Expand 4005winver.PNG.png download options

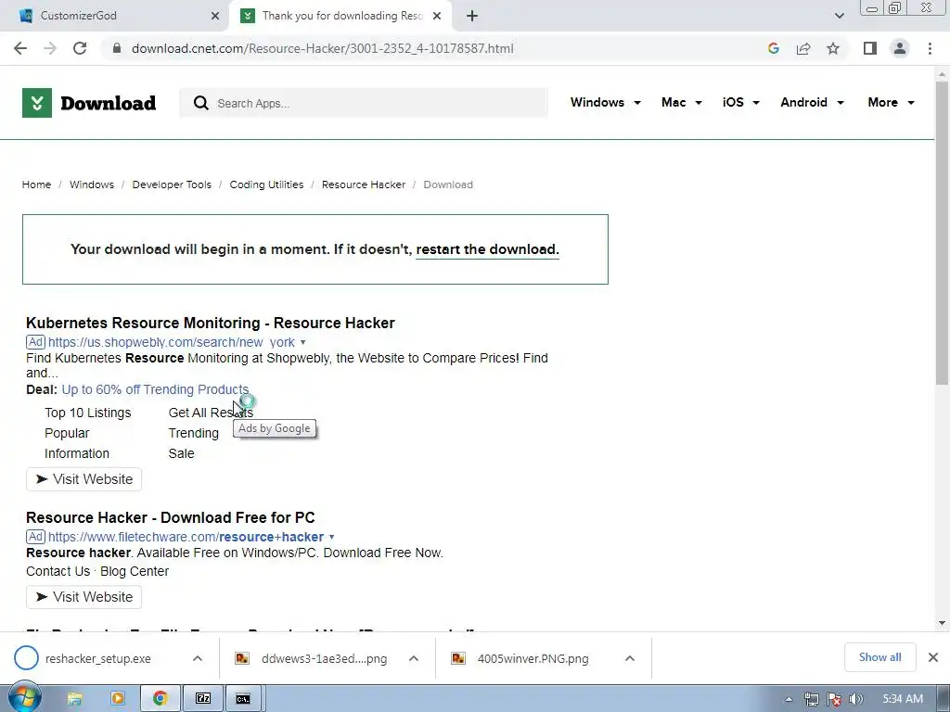630,659
